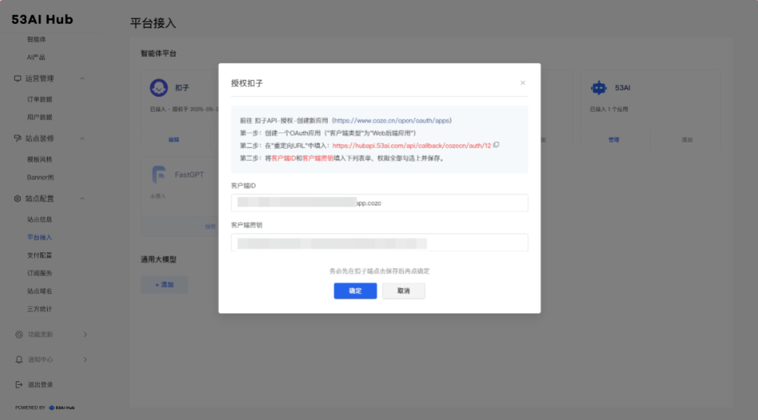Open 站点信息 in sidebar
This screenshot has height=420, width=758.
(39, 219)
